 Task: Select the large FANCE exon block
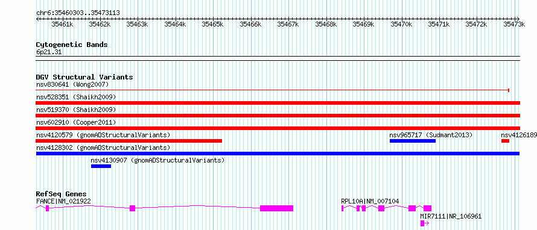coord(277,208)
